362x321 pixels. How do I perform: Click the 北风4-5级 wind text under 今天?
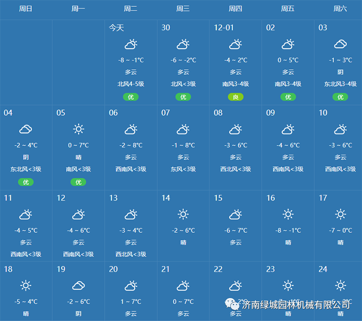click(131, 84)
